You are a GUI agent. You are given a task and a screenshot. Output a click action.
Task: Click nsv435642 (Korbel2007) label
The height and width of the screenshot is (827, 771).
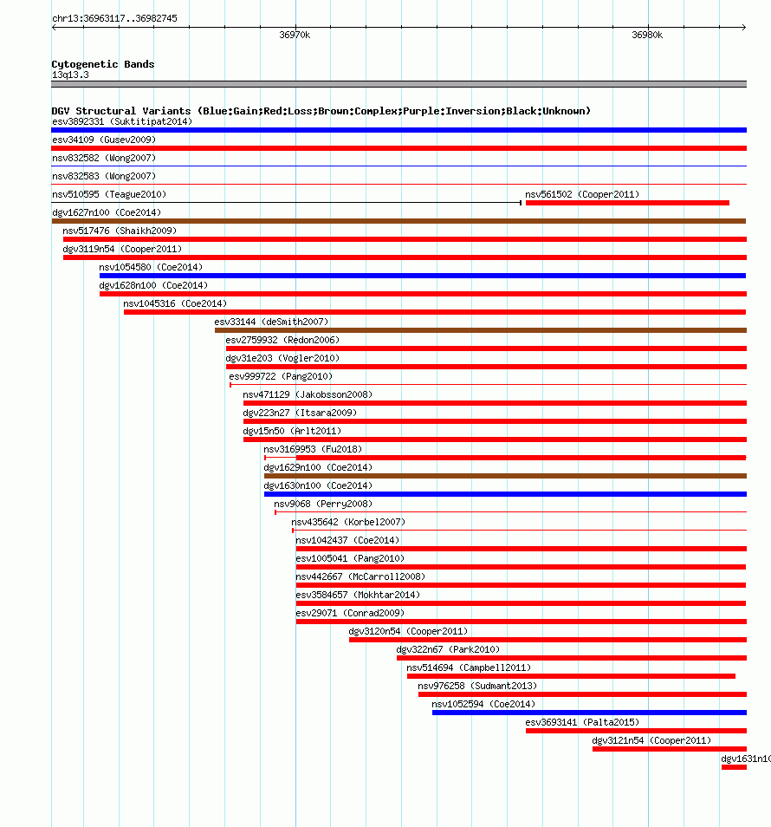click(348, 522)
